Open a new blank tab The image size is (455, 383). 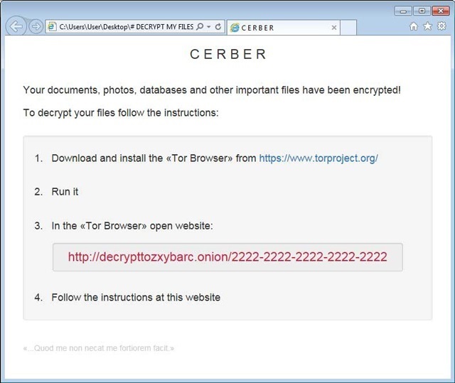(x=348, y=28)
